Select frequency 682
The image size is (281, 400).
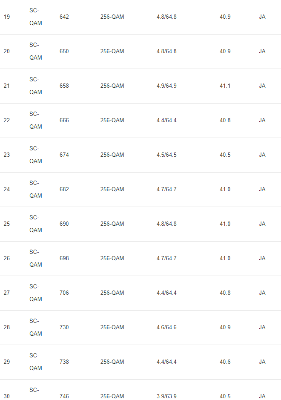[64, 190]
